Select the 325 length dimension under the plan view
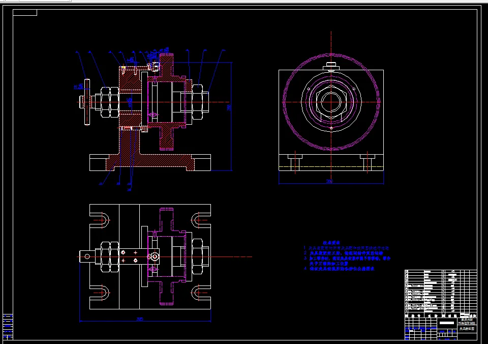The width and height of the screenshot is (488, 344). point(140,319)
